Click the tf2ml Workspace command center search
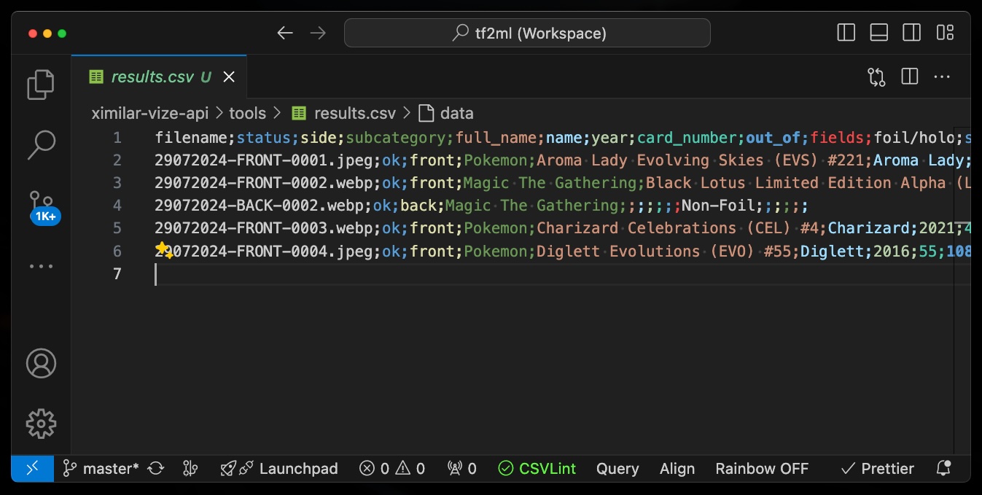Viewport: 982px width, 495px height. 527,33
